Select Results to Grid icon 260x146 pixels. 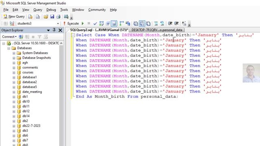(142, 24)
